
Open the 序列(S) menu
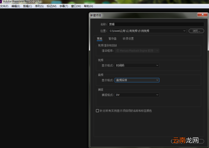coord(39,6)
